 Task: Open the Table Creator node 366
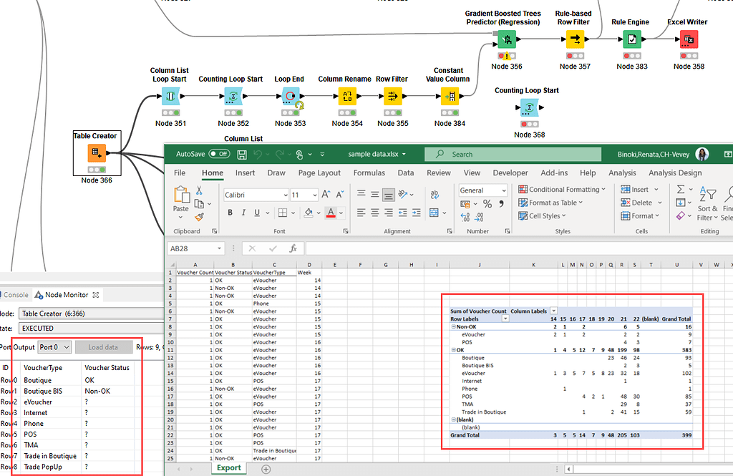tap(97, 153)
